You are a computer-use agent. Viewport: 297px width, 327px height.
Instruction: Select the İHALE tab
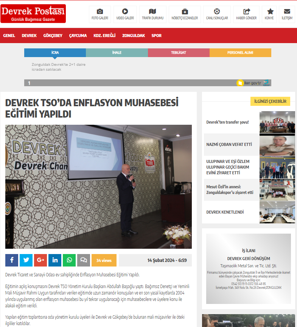tap(117, 53)
